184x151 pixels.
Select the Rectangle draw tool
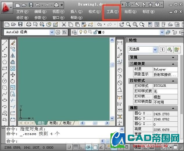5,68
